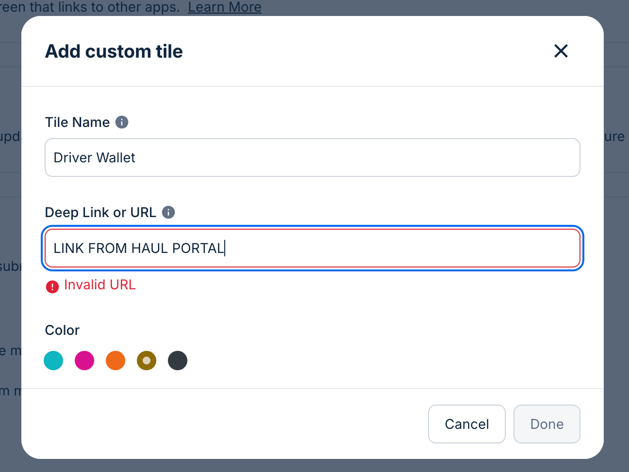The width and height of the screenshot is (629, 472).
Task: Click the dimmed backdrop outside the dialog
Action: coord(616,291)
